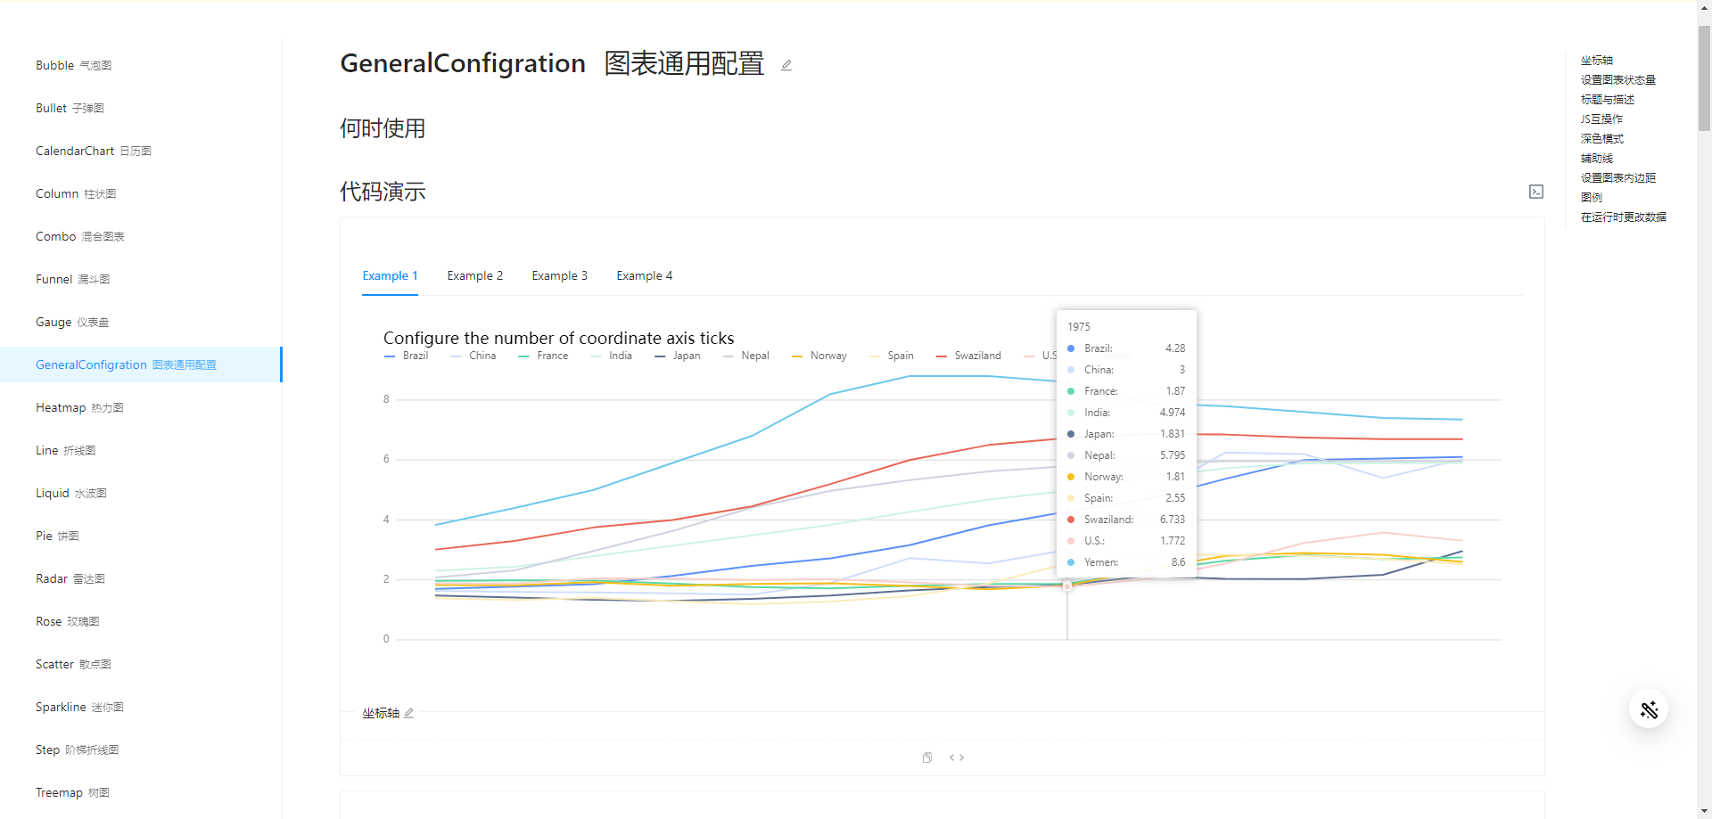Click the expand-all-code icon beside 代码演示
Screen dimensions: 1712x819
pos(1535,192)
